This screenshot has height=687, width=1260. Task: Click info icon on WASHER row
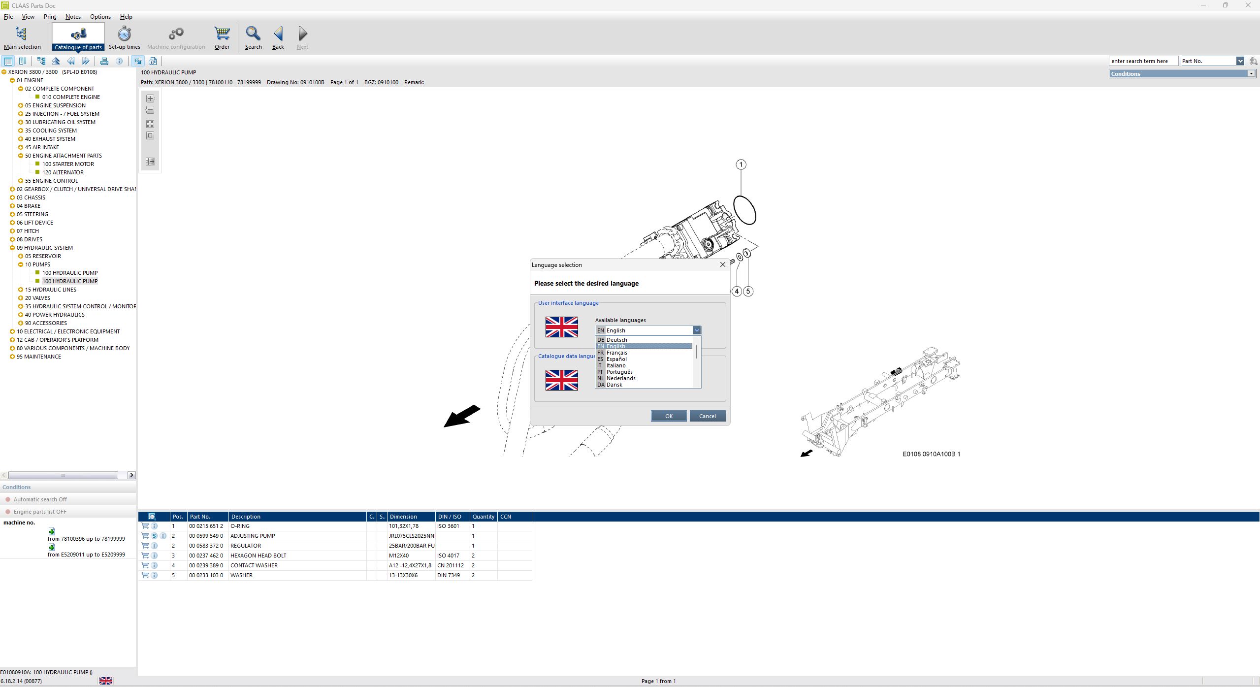[x=154, y=575]
